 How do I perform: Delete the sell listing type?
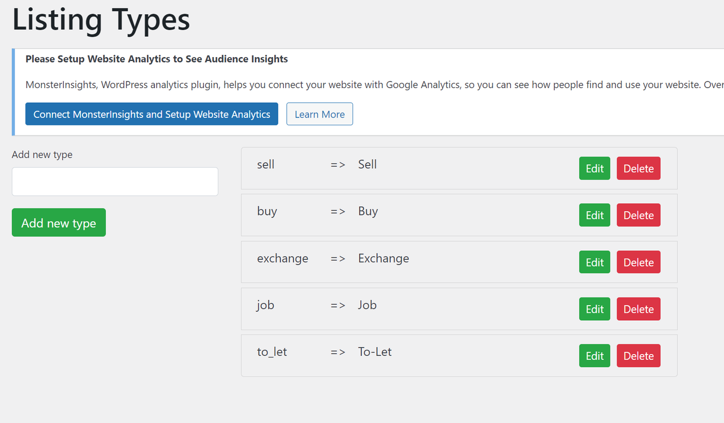click(638, 168)
